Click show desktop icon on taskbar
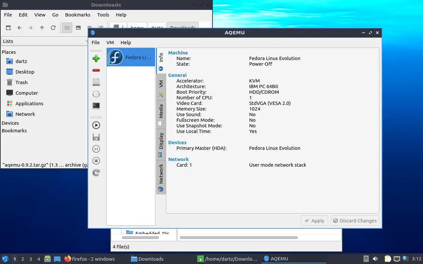 coord(57,259)
